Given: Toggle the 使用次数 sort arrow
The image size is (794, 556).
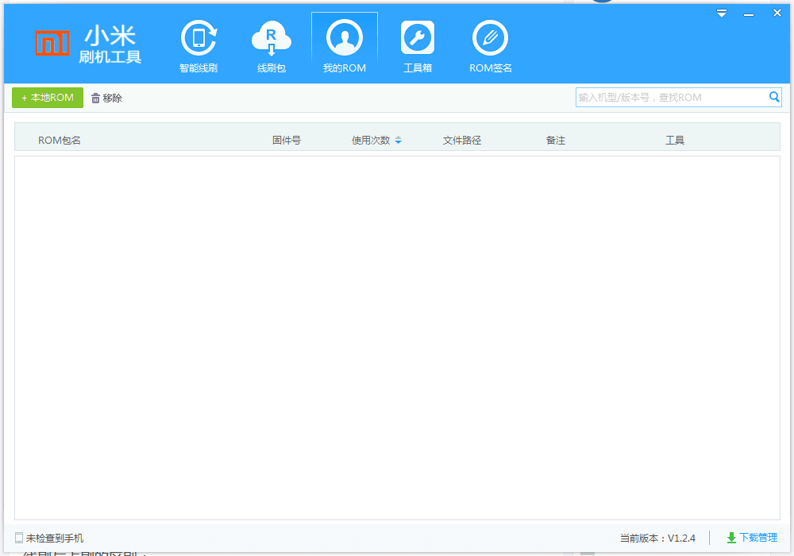Looking at the screenshot, I should [398, 141].
